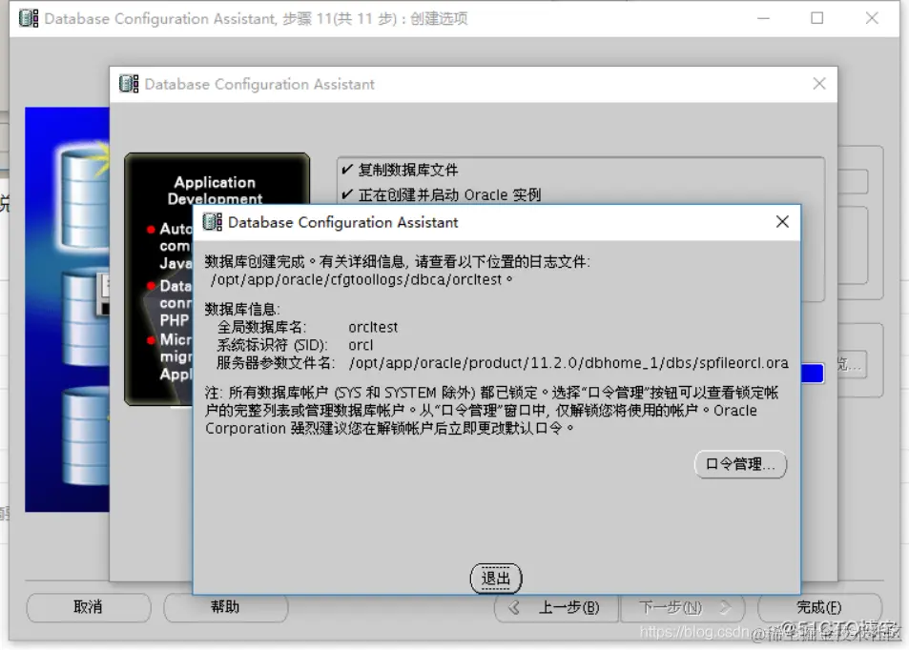The width and height of the screenshot is (909, 650).
Task: Click the DBCA icon in the main window title bar
Action: click(x=28, y=17)
